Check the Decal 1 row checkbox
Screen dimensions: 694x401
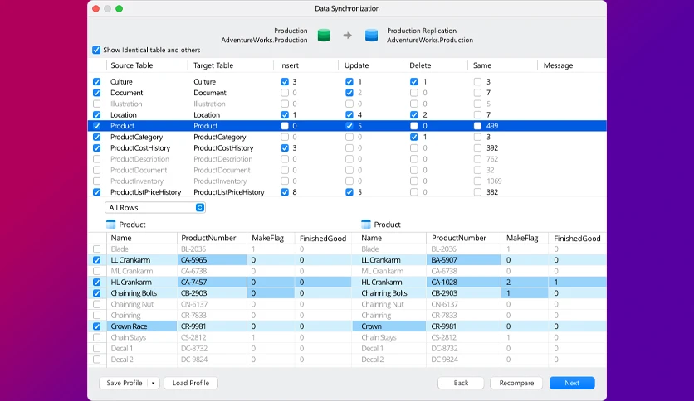(x=96, y=349)
